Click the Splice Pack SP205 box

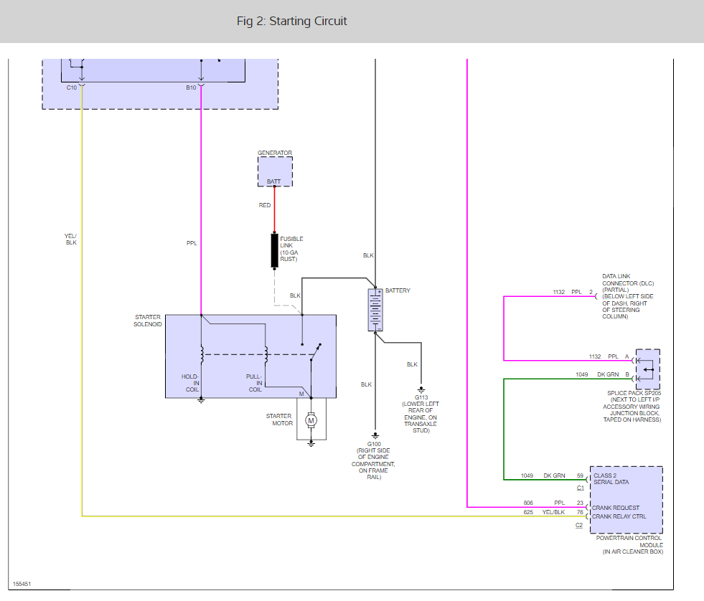(x=648, y=369)
